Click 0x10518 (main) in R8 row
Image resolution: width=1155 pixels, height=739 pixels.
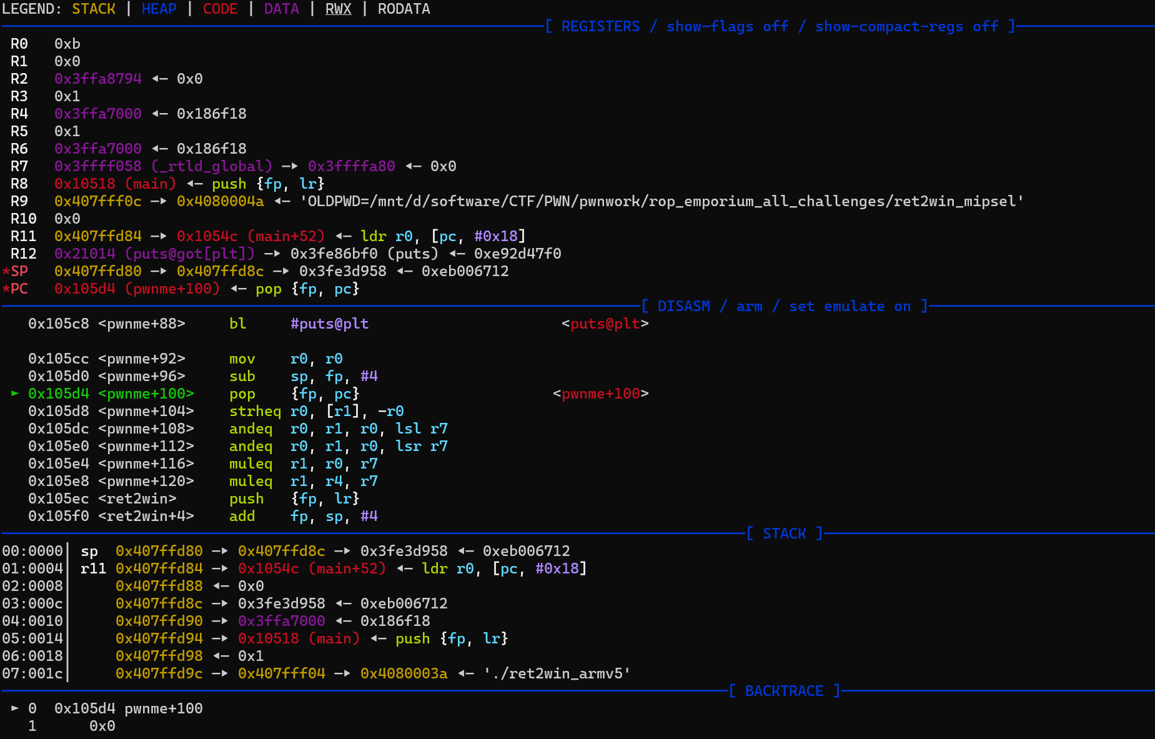(x=116, y=184)
